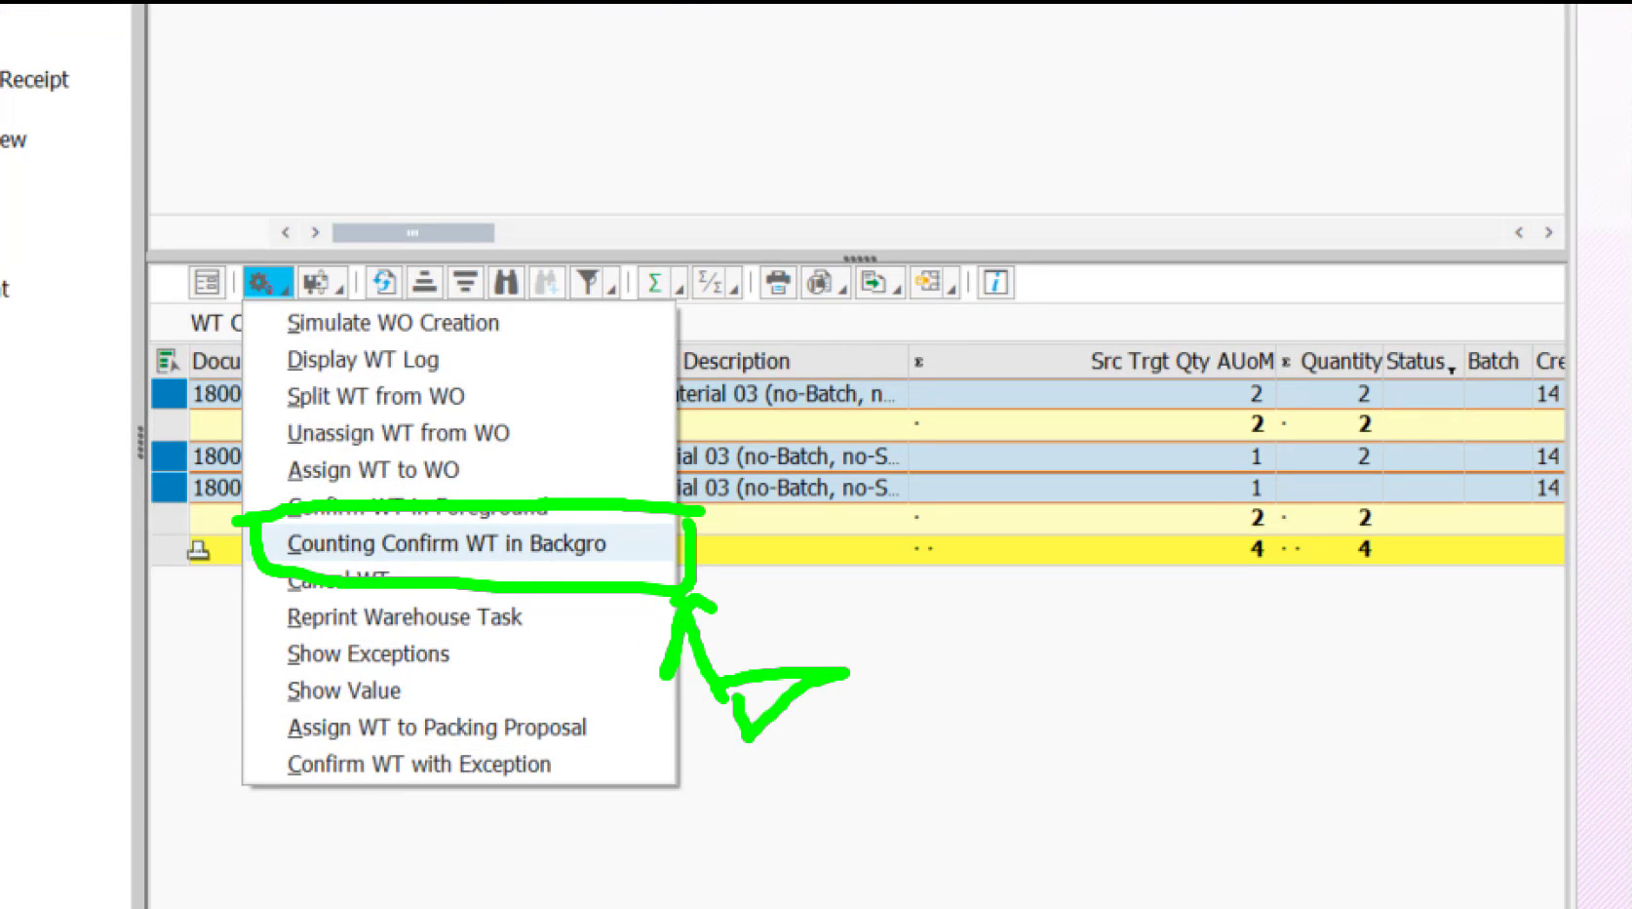Open the dropdown arrow beside the Filter icon

(609, 289)
